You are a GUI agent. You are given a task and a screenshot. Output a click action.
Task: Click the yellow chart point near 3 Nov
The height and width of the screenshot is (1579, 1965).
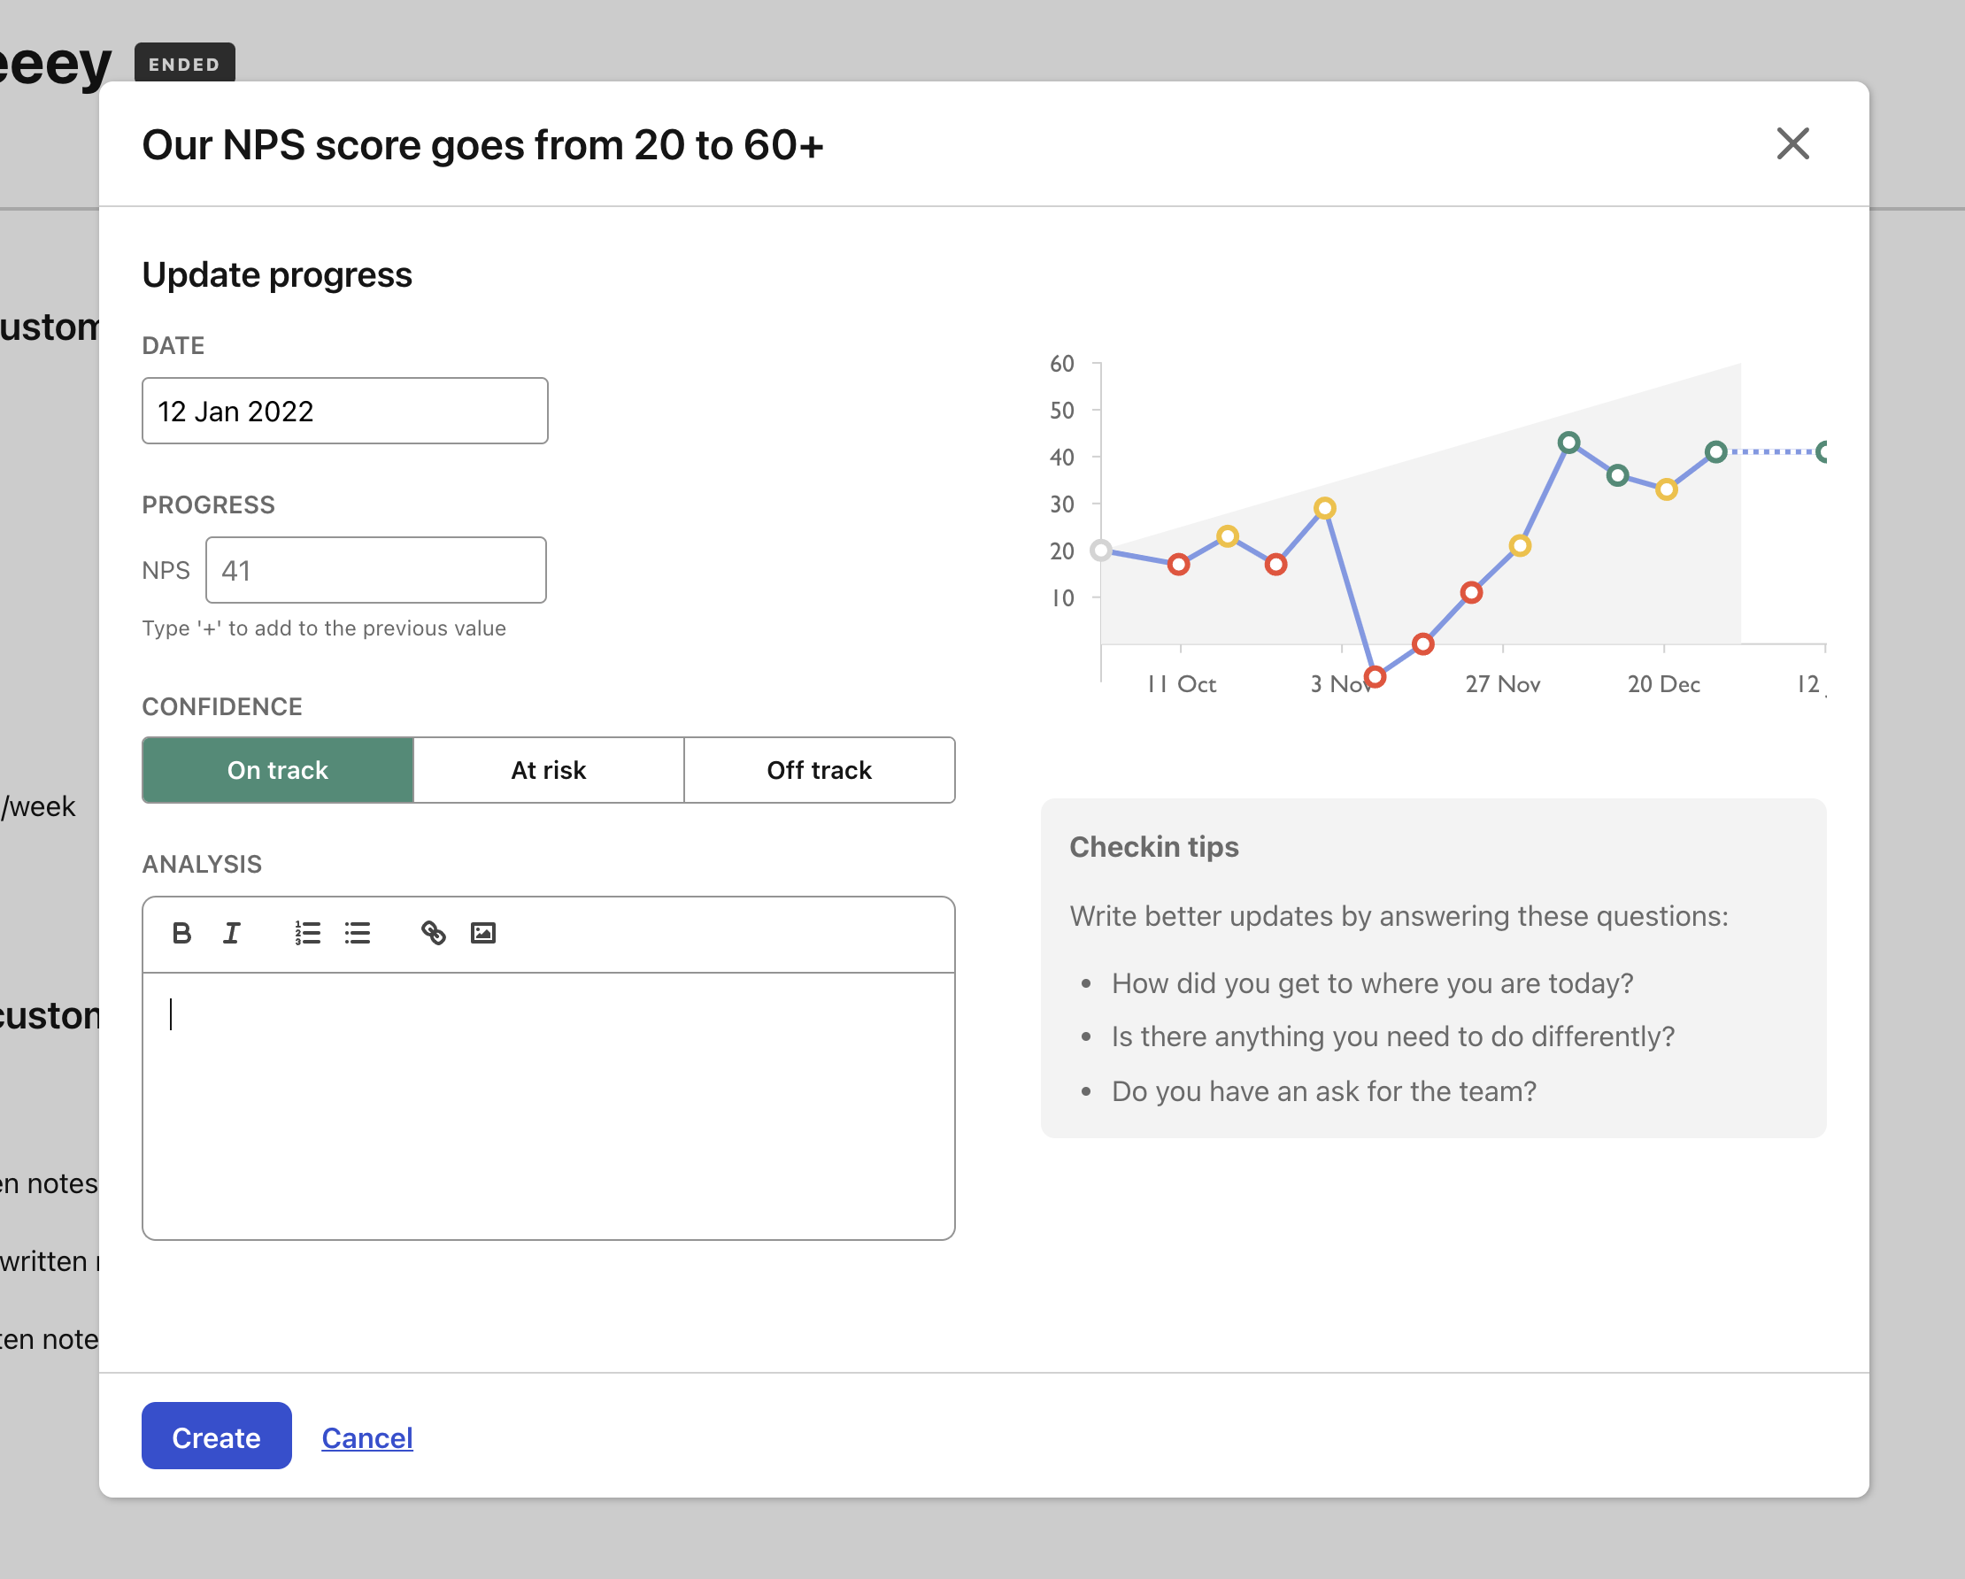(1325, 508)
